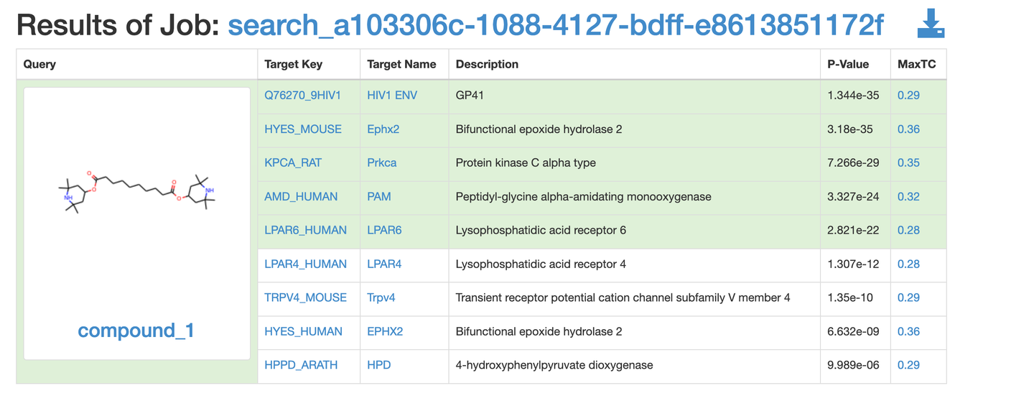Open the LPAR4 target name link

384,264
